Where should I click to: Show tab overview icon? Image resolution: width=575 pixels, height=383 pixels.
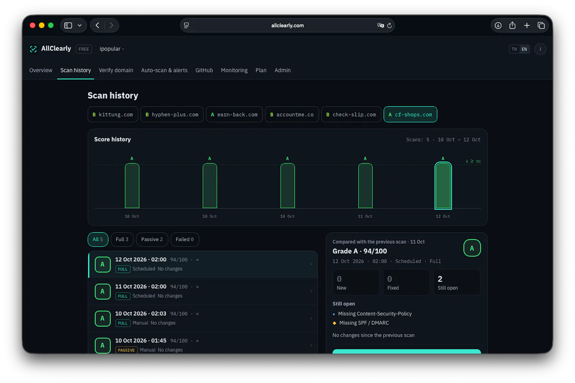tap(541, 26)
